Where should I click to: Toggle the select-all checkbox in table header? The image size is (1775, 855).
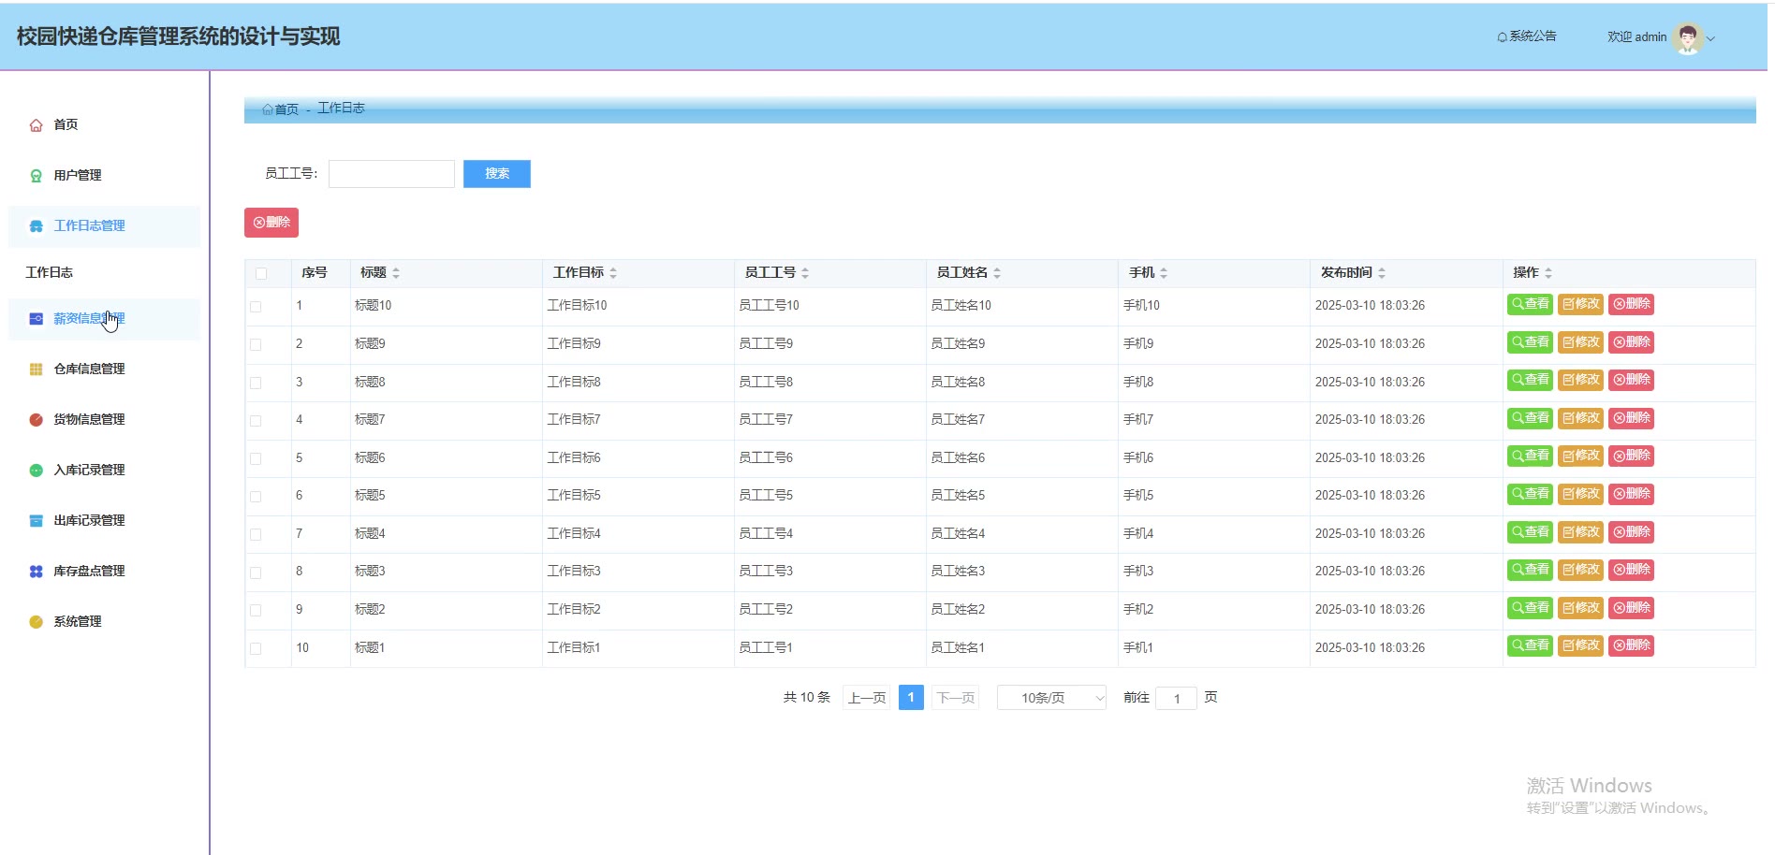point(261,273)
